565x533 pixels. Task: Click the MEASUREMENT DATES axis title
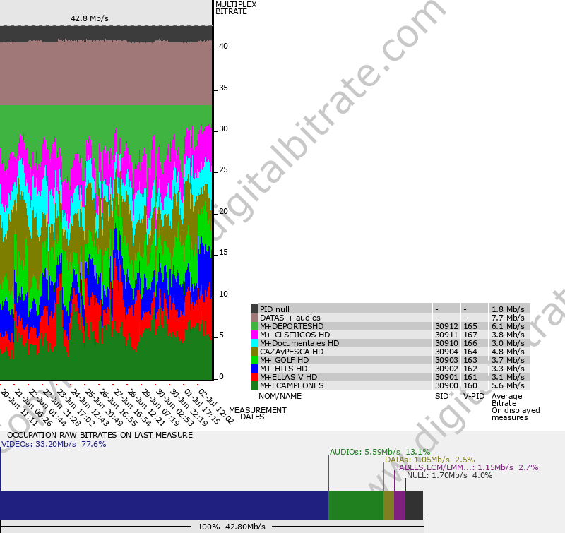point(257,414)
